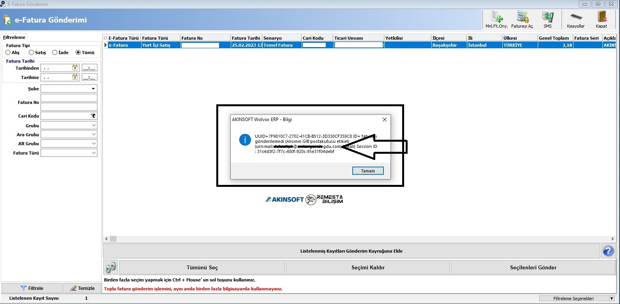Screen dimensions: 620x304
Task: Switch to the Filtreleme tab
Action: (14, 37)
